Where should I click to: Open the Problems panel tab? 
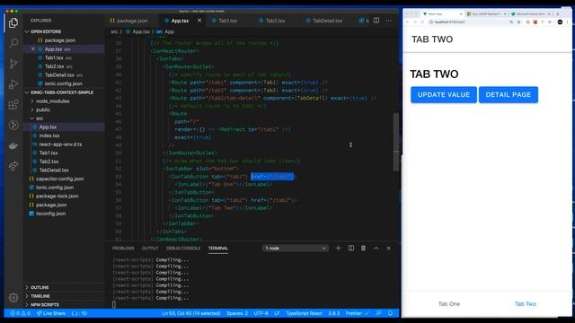click(123, 248)
